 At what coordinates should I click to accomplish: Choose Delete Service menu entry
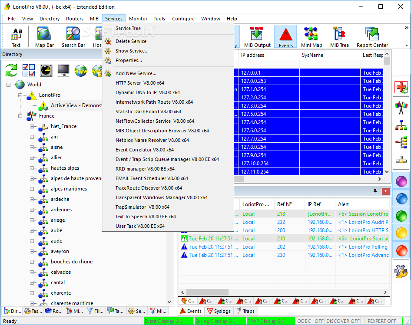[x=168, y=41]
